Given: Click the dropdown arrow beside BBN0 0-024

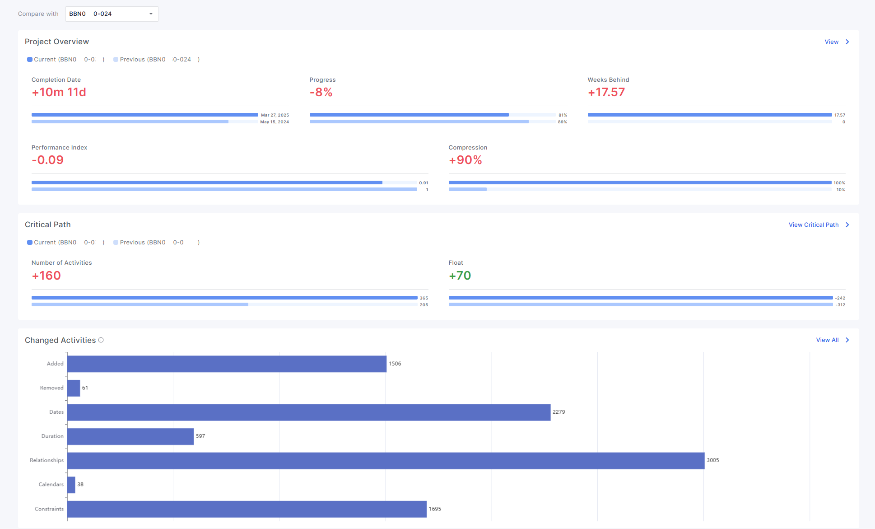Looking at the screenshot, I should (151, 14).
